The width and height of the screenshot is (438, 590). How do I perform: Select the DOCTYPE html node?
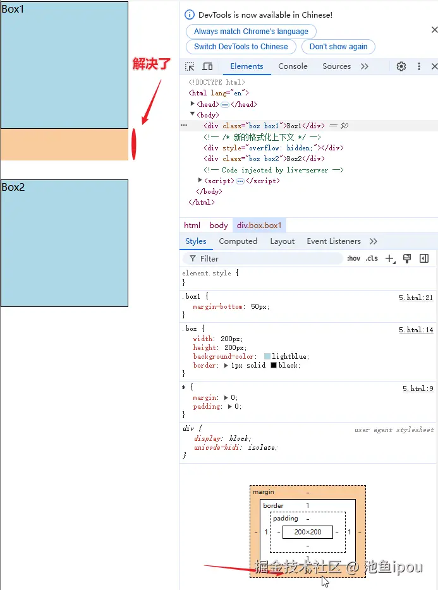(x=217, y=82)
